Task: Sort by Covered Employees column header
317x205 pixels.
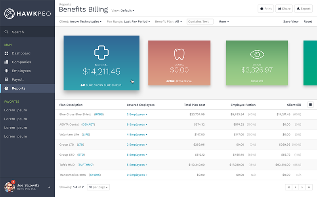Action: point(141,105)
